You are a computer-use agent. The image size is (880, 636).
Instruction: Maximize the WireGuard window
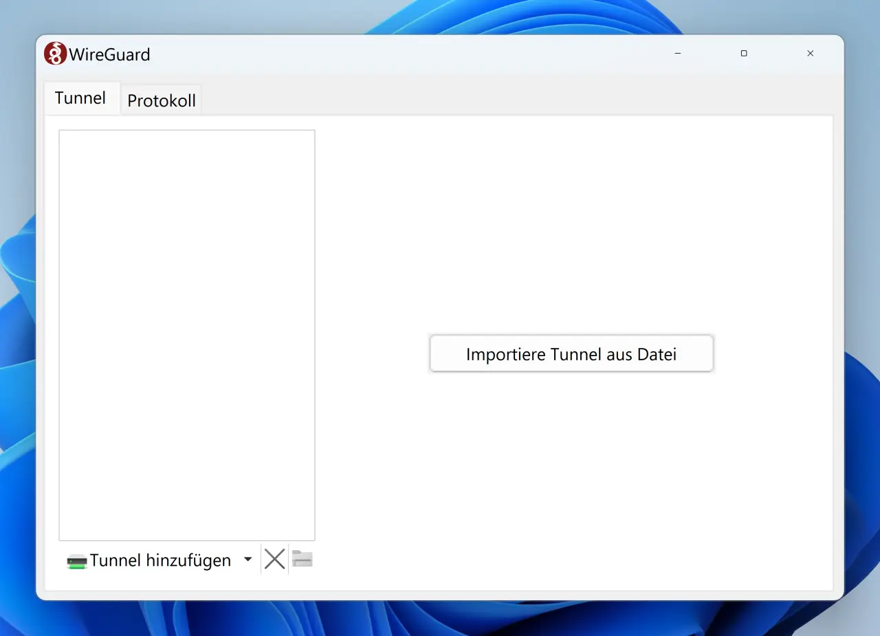click(x=744, y=54)
